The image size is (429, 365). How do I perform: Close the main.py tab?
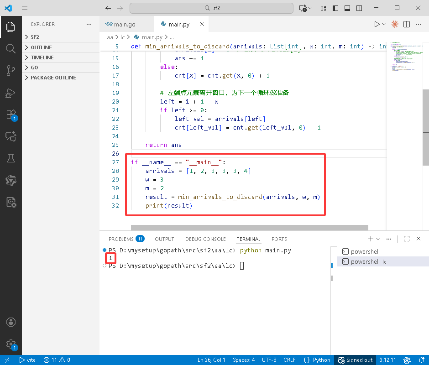[x=202, y=24]
